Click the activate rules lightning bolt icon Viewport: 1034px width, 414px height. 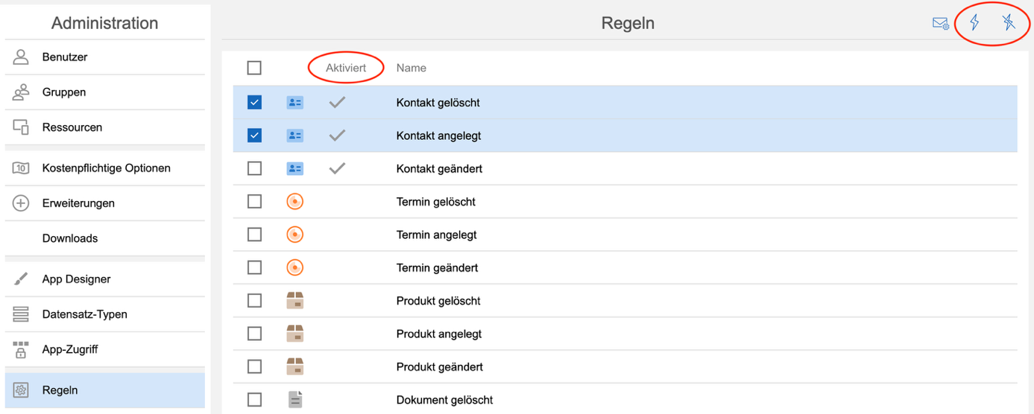pos(974,22)
